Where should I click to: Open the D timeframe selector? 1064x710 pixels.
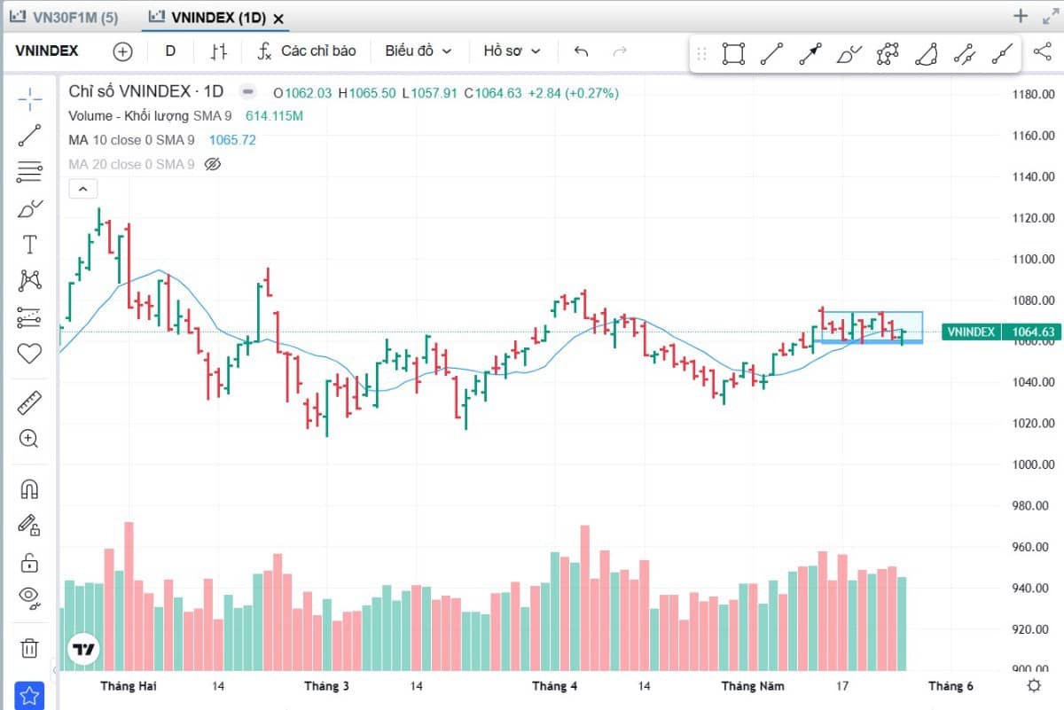170,51
